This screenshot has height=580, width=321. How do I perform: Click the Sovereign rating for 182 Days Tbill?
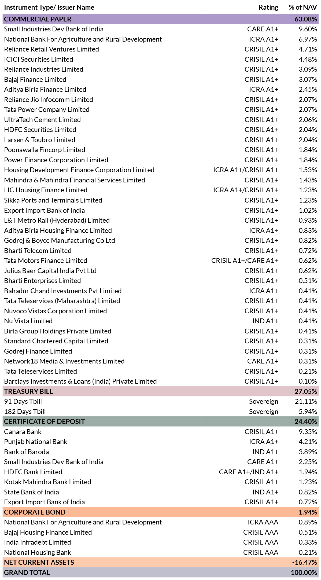tap(264, 412)
